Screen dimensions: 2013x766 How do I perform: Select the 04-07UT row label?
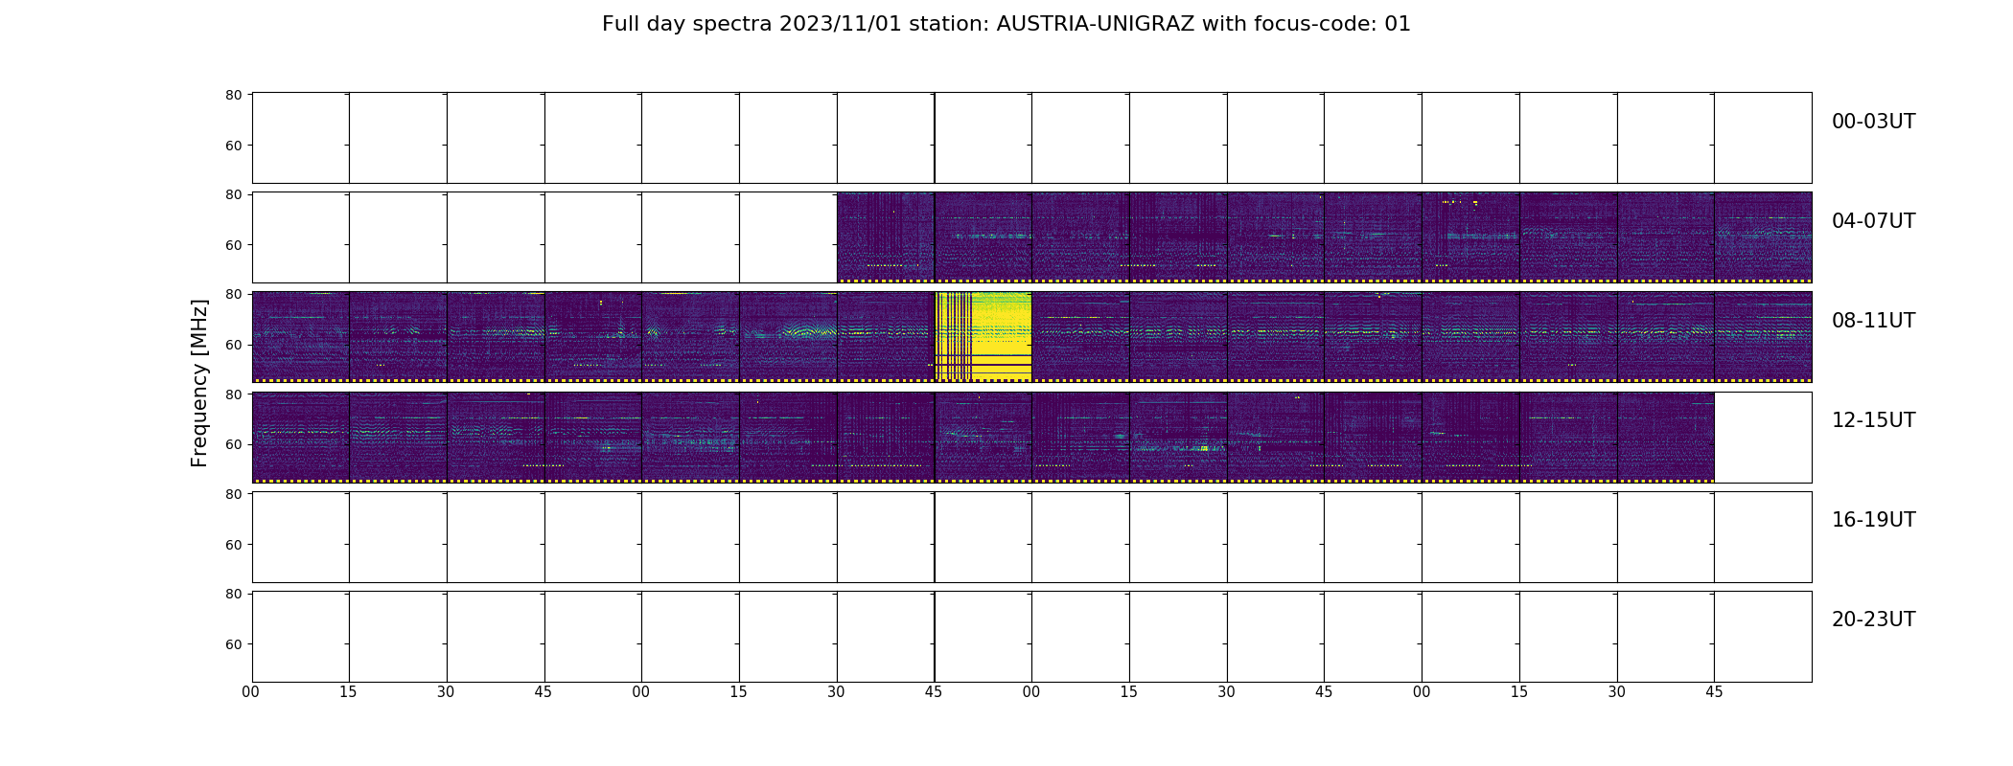tap(1873, 221)
